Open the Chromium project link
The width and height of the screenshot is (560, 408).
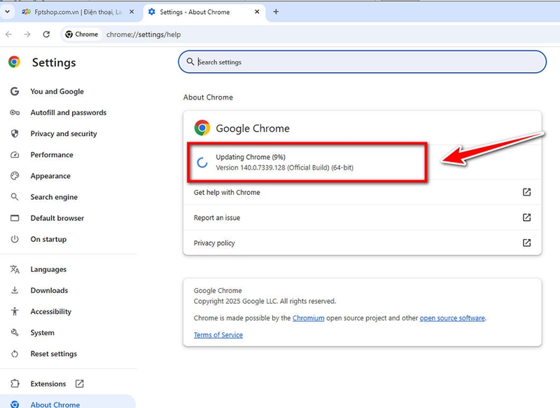[308, 318]
